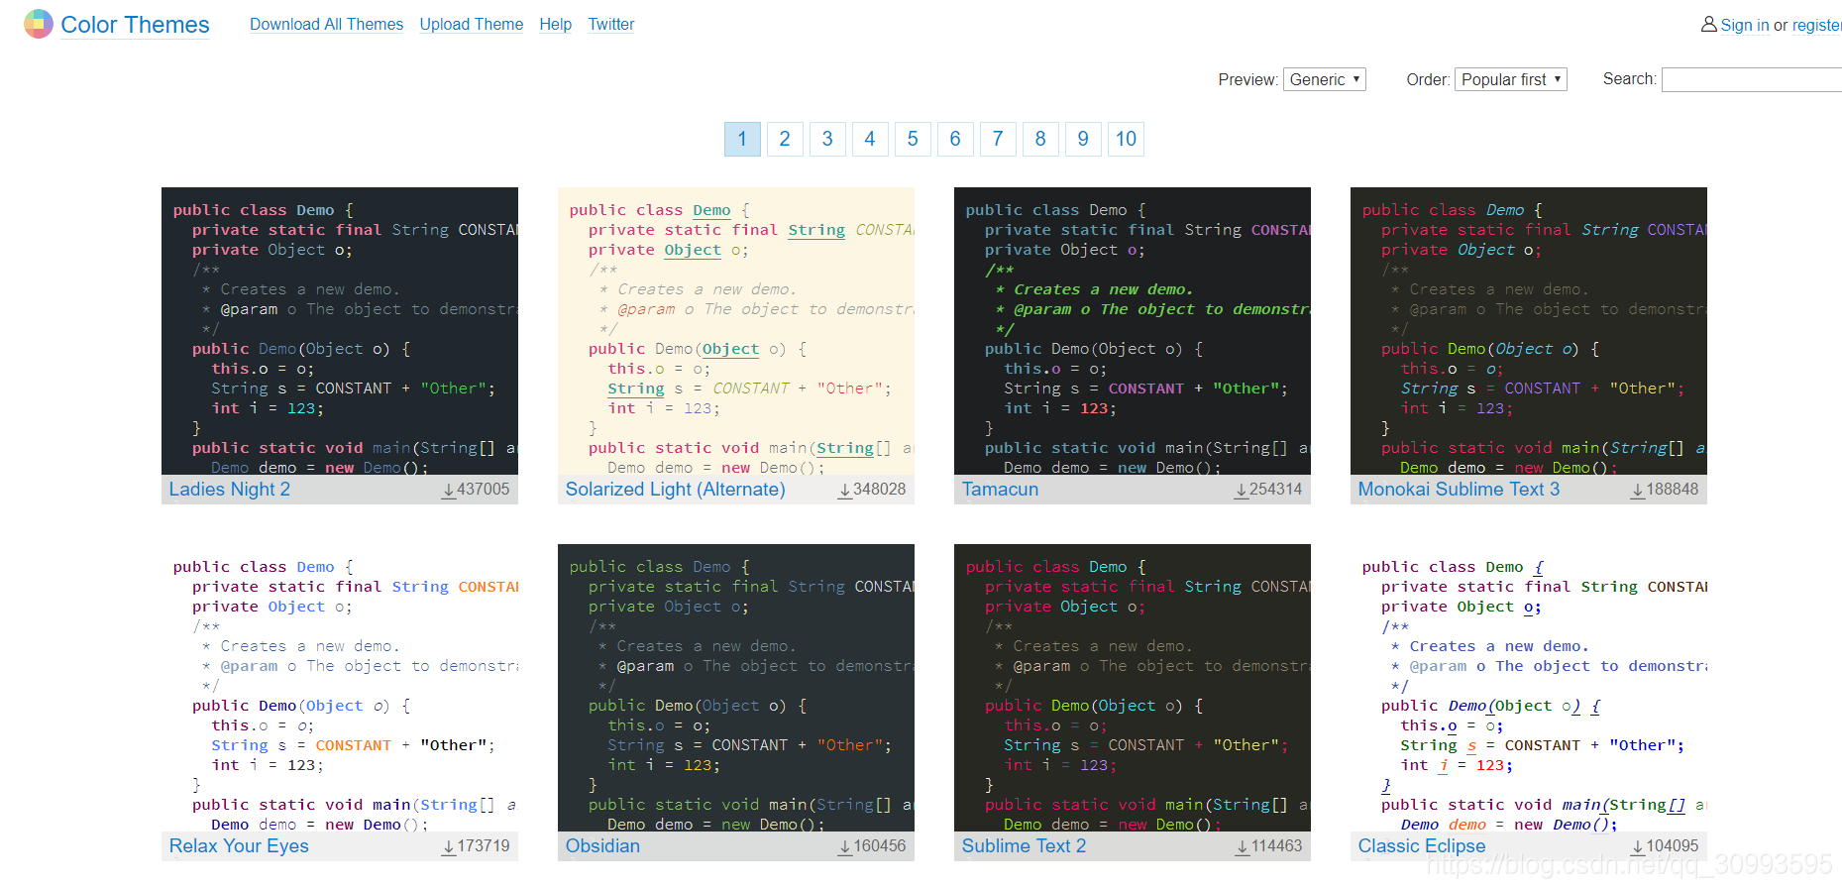Click the user profile icon beside Sign in
The height and width of the screenshot is (888, 1842).
(x=1709, y=24)
